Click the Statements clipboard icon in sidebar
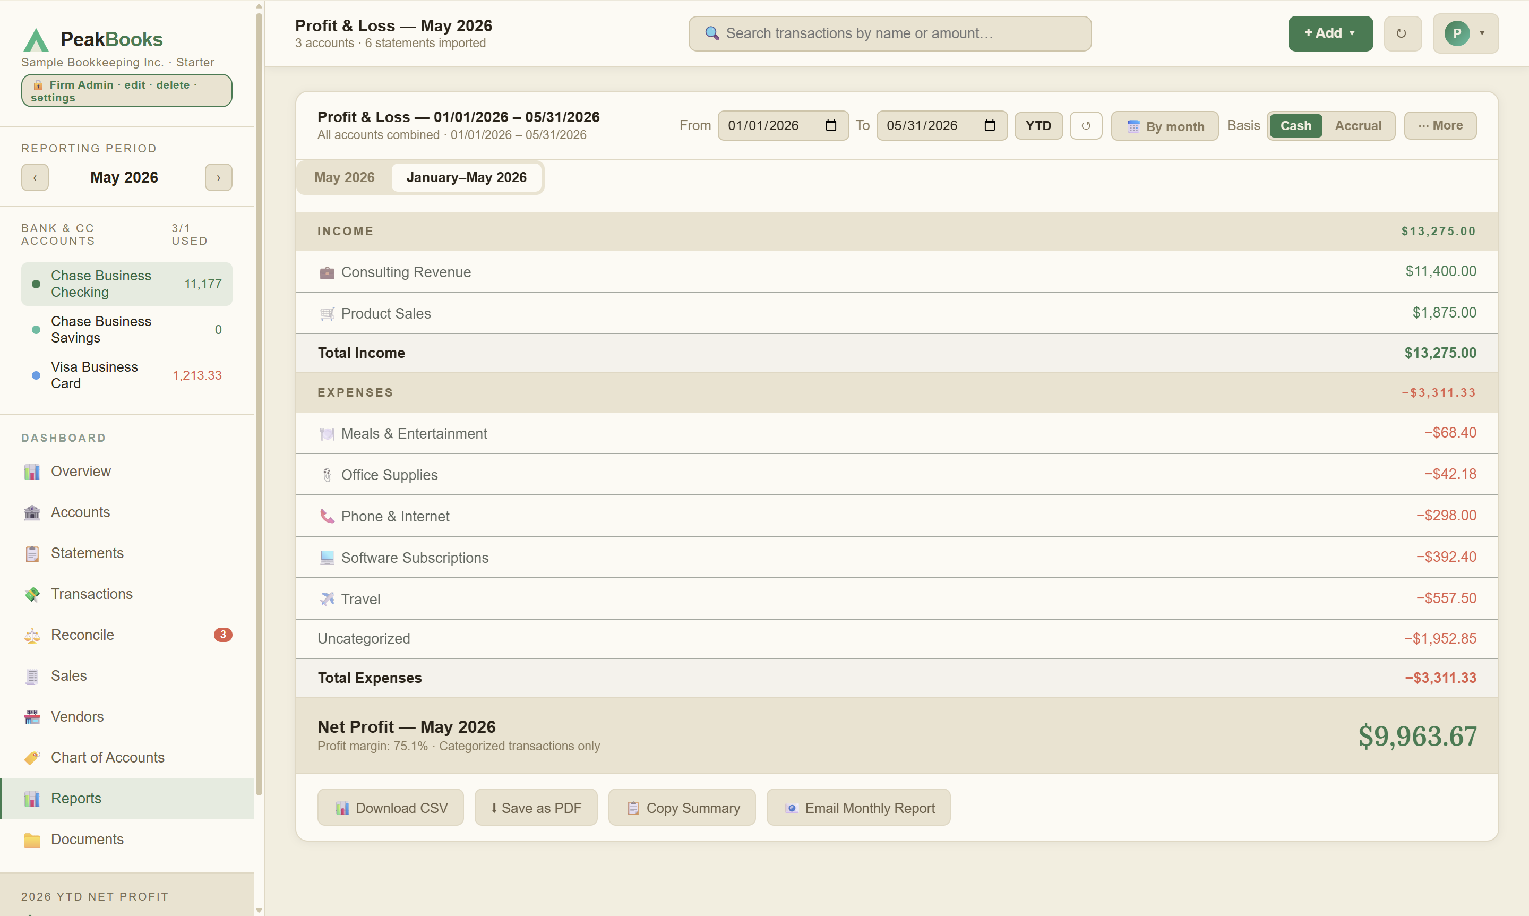The height and width of the screenshot is (916, 1529). coord(32,554)
